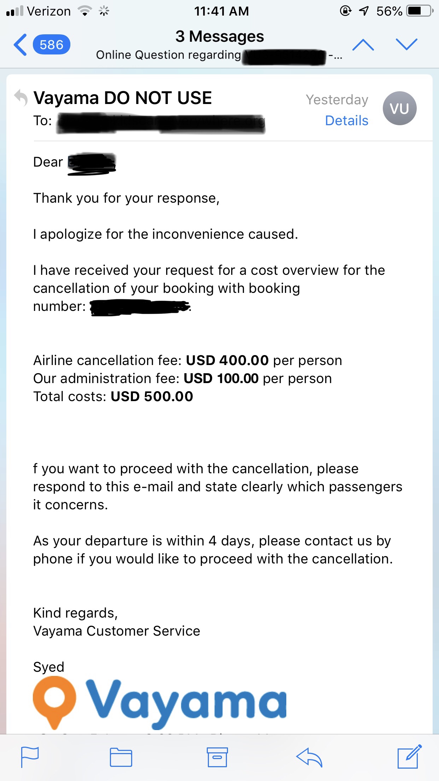
Task: Tap the 11:41 AM status bar clock
Action: coord(222,11)
